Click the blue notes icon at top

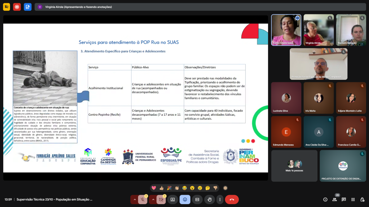coord(28,7)
